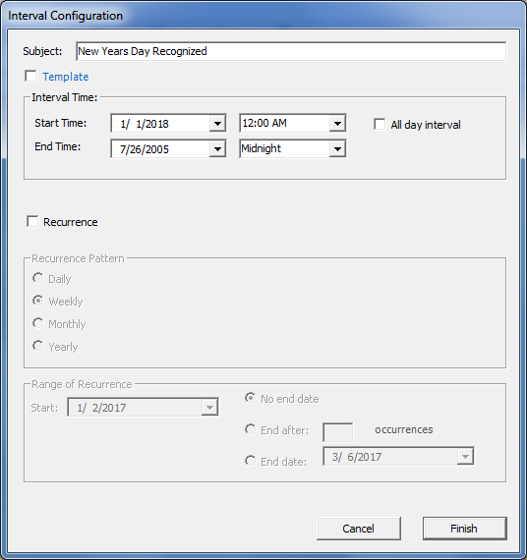Check the All day interval box
Image resolution: width=527 pixels, height=560 pixels.
(x=380, y=125)
